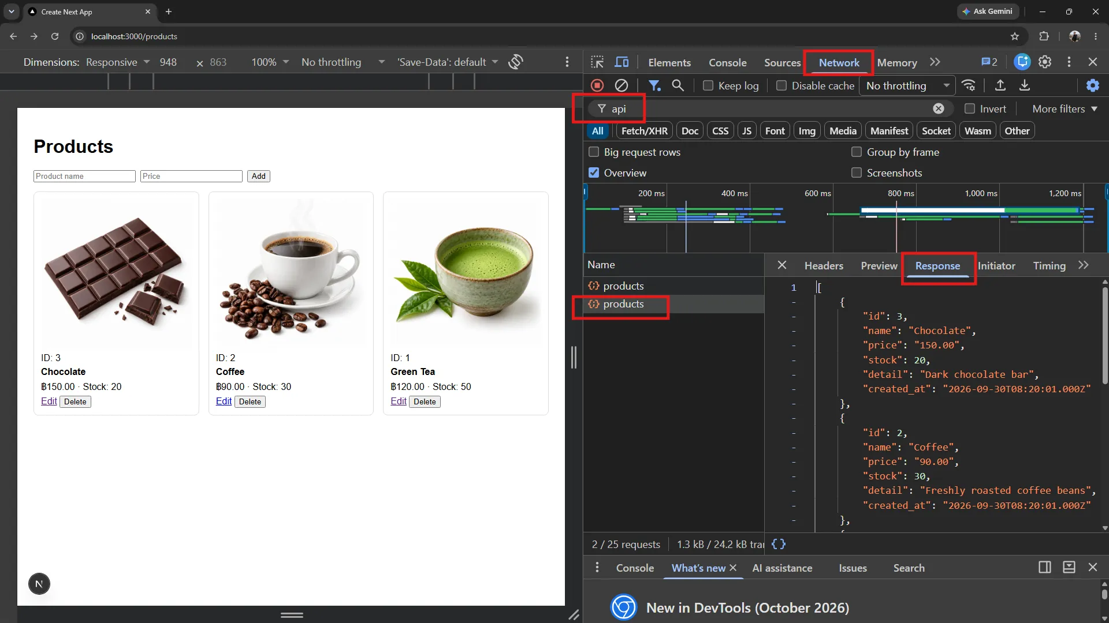Open the Save-Data default dropdown
The width and height of the screenshot is (1109, 623).
pyautogui.click(x=448, y=62)
